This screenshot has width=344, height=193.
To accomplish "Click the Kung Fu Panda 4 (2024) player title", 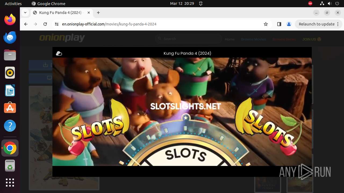I will pos(187,53).
